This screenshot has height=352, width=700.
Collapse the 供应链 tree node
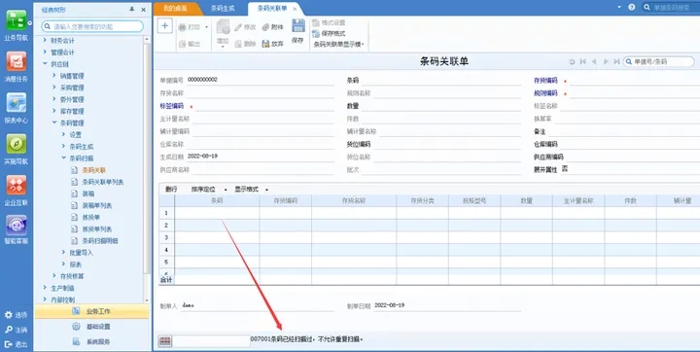[45, 64]
